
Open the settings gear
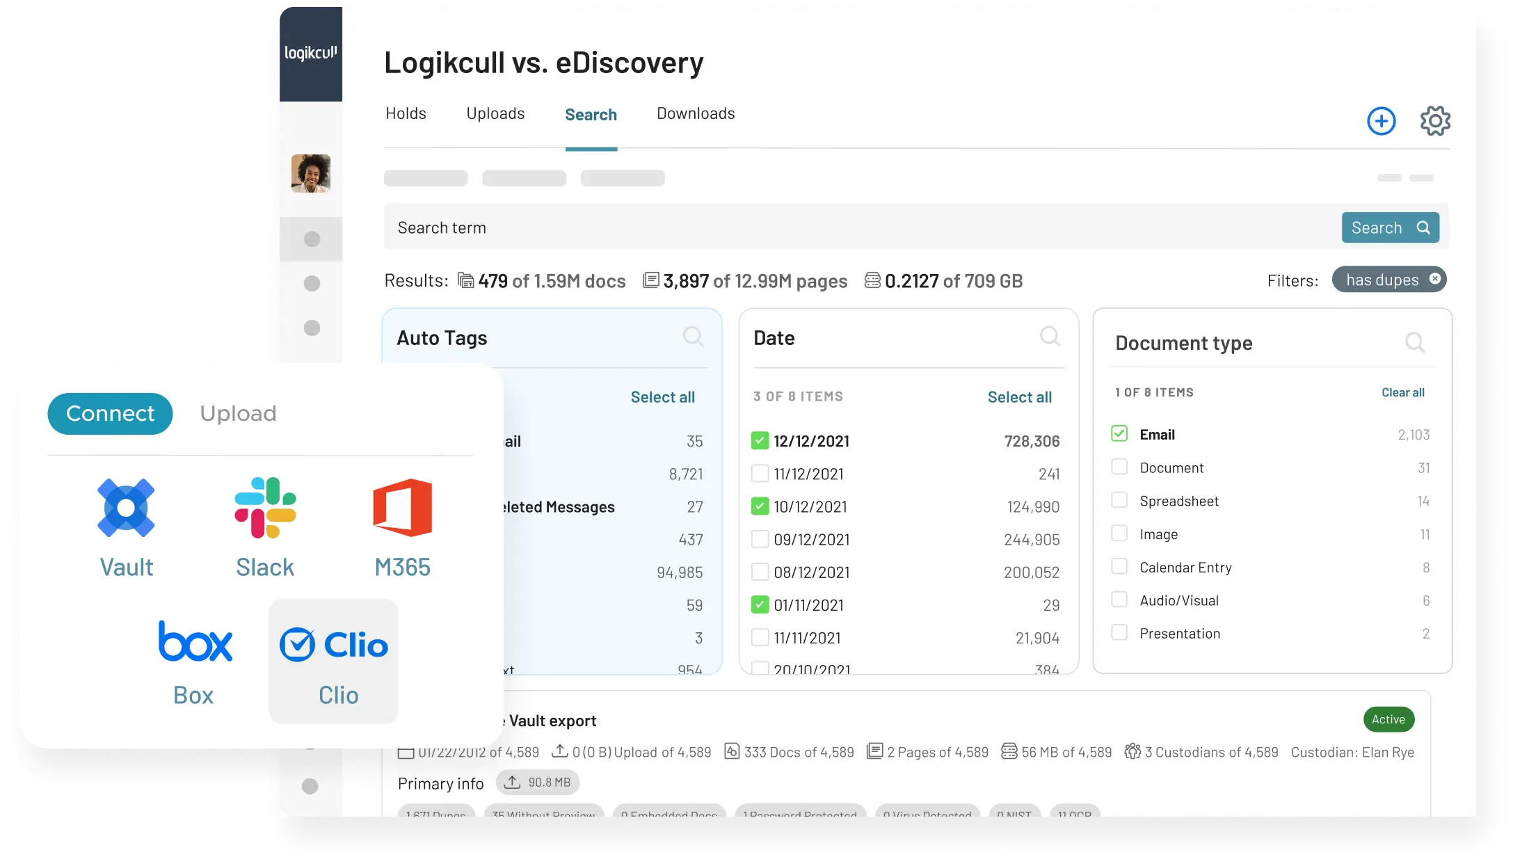click(1434, 120)
